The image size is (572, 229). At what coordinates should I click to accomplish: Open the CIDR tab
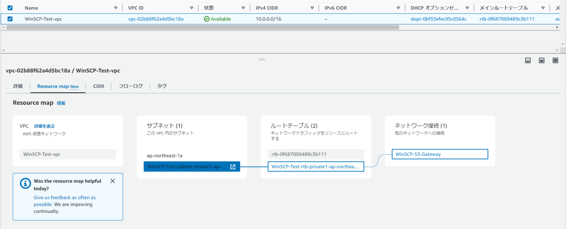pos(99,86)
